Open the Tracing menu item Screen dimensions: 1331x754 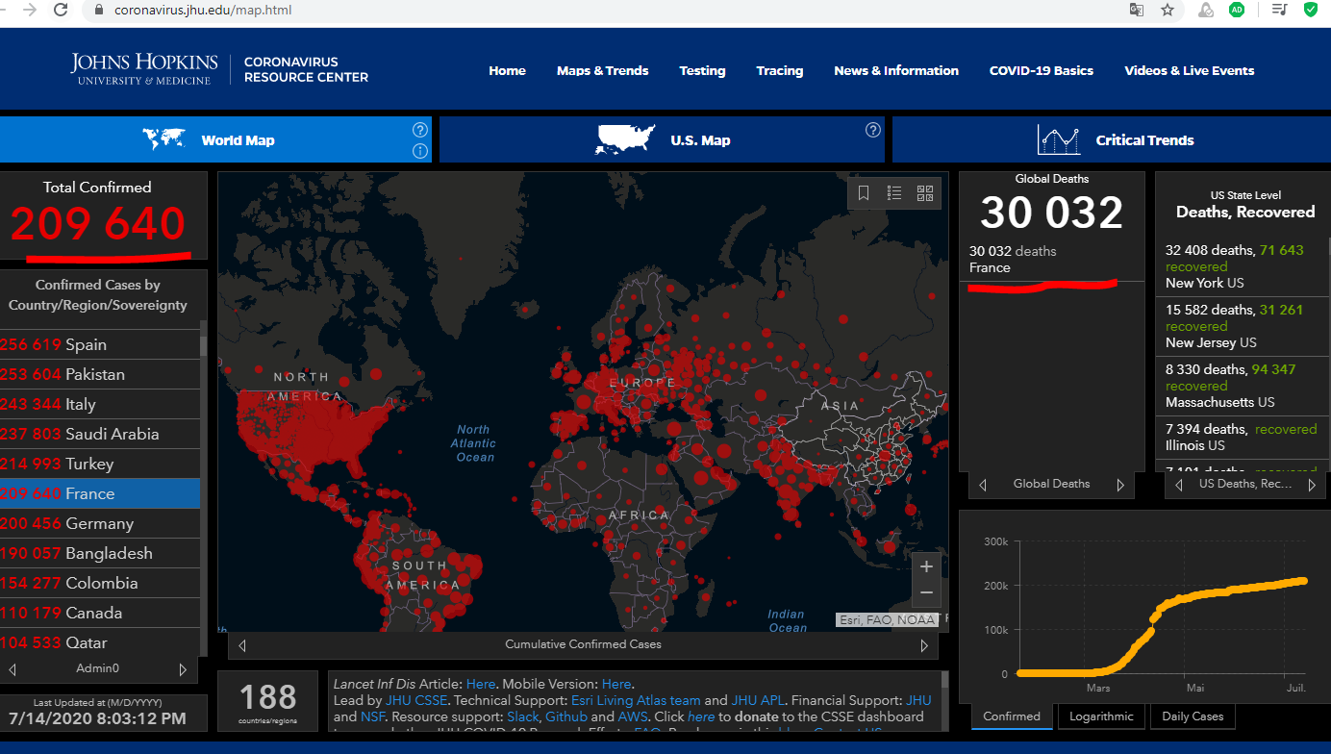point(779,70)
